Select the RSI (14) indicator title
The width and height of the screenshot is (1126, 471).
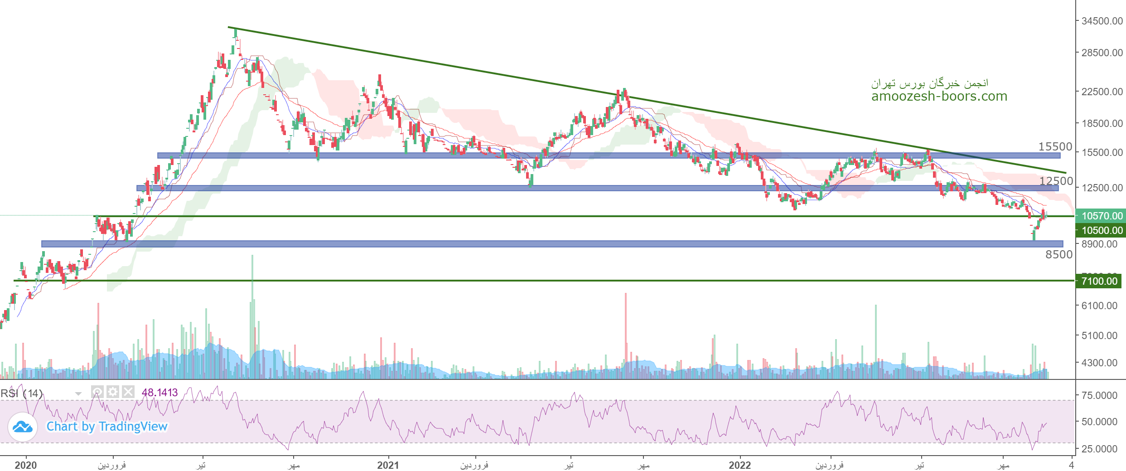(x=22, y=393)
